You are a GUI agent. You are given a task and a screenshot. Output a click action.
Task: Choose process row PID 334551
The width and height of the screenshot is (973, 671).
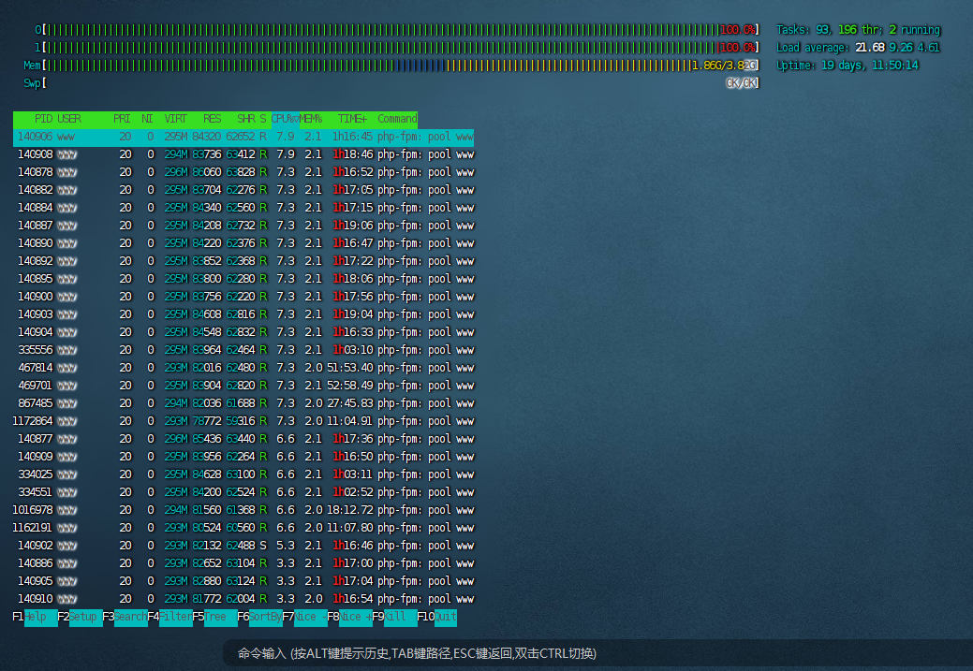(243, 492)
